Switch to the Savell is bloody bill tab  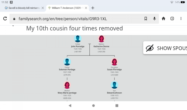pyautogui.click(x=22, y=8)
